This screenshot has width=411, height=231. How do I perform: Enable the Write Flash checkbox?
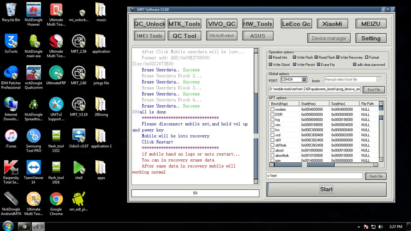click(x=294, y=57)
